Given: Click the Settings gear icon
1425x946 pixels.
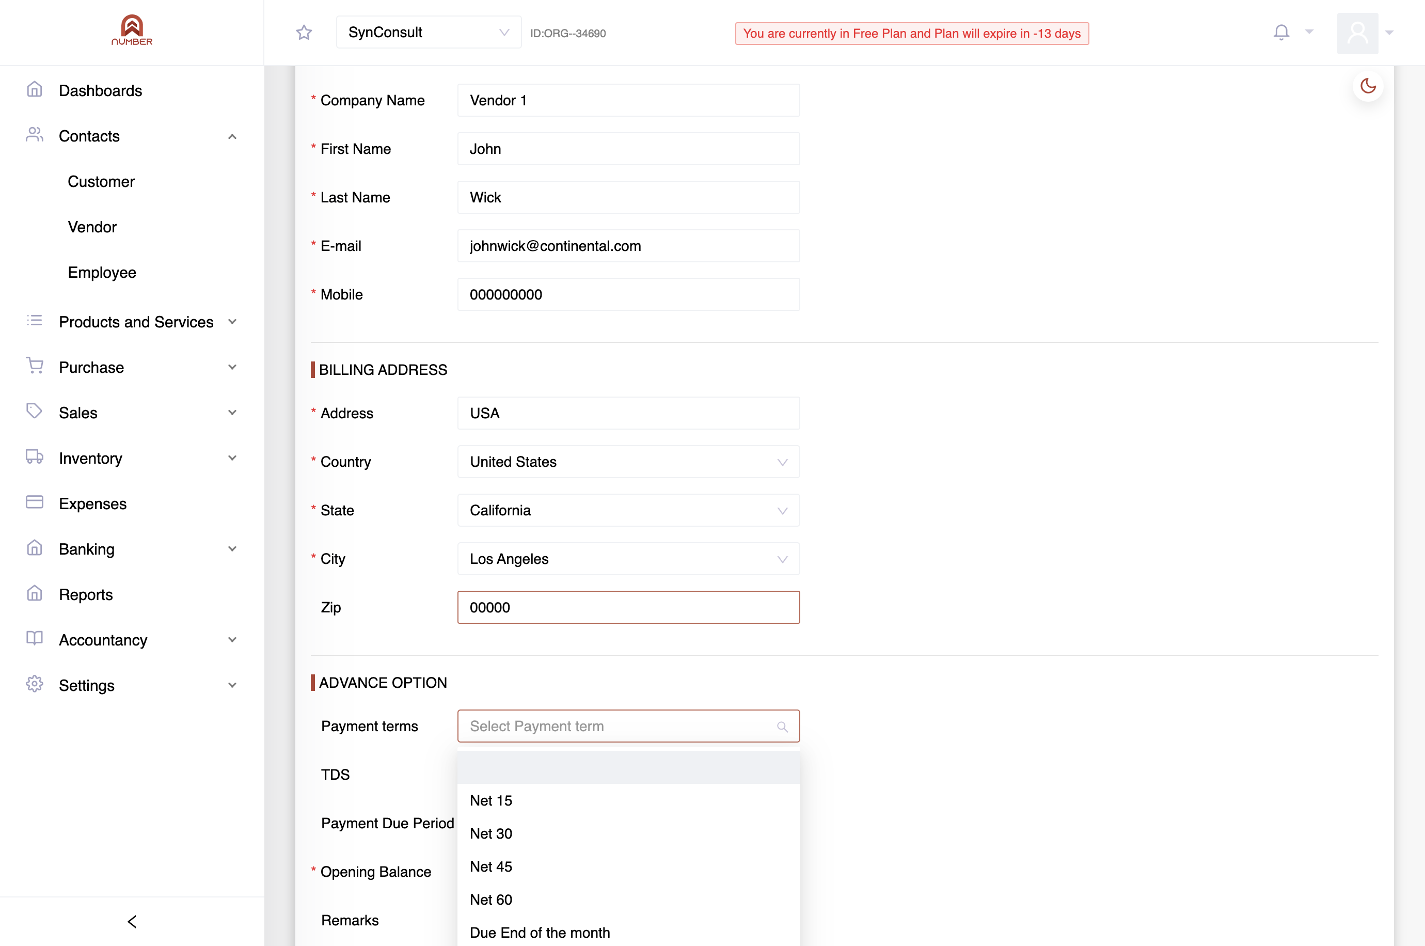Looking at the screenshot, I should tap(35, 684).
